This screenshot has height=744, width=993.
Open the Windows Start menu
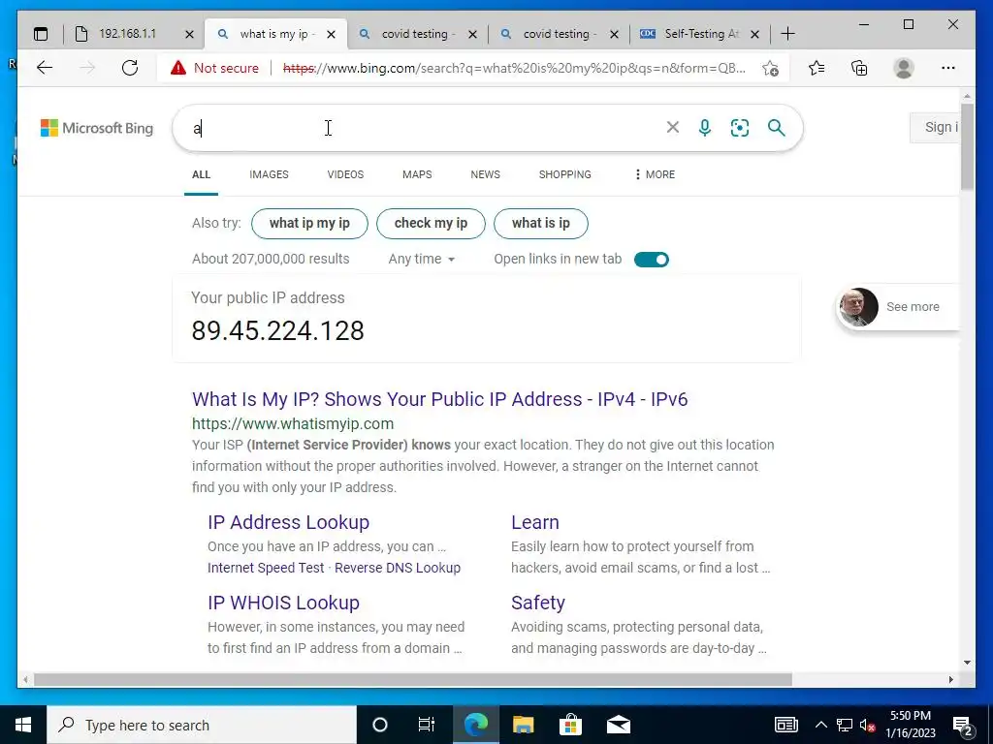(x=23, y=725)
